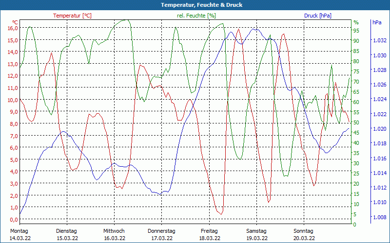390x243 pixels.
Task: Click the blue "1.024" pressure axis value
Action: [380, 99]
